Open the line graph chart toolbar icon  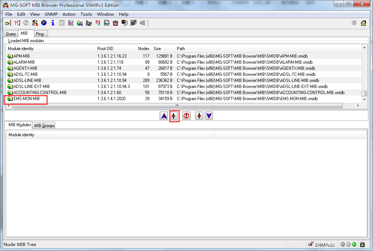pos(71,23)
